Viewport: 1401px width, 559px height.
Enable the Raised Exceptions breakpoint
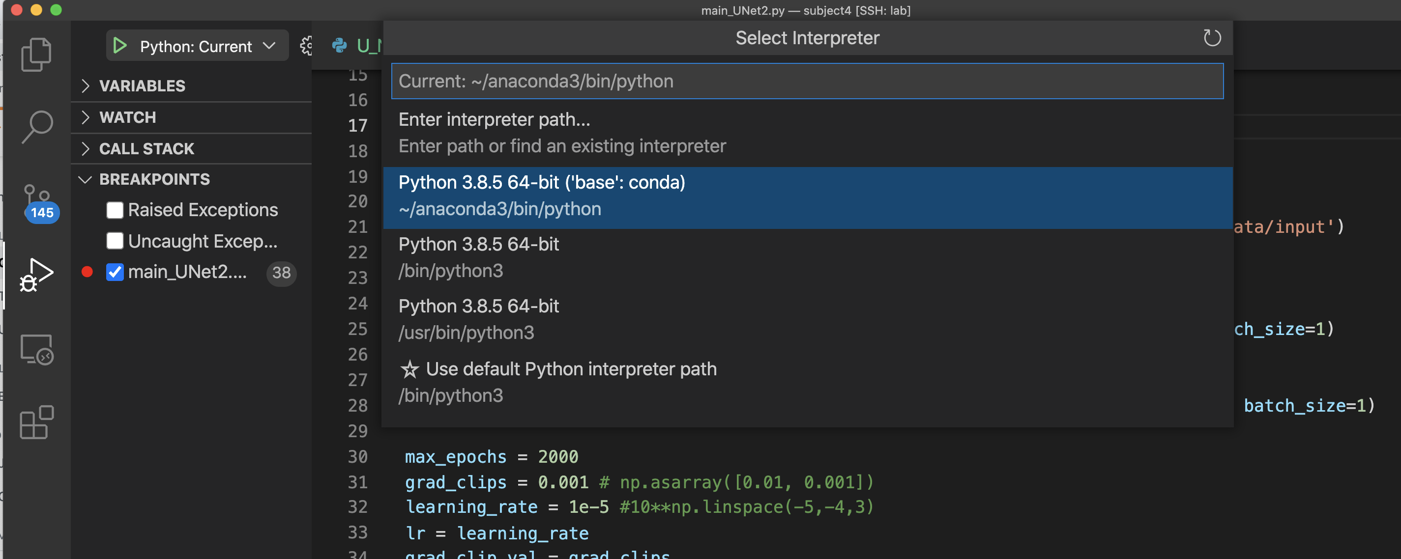[115, 210]
